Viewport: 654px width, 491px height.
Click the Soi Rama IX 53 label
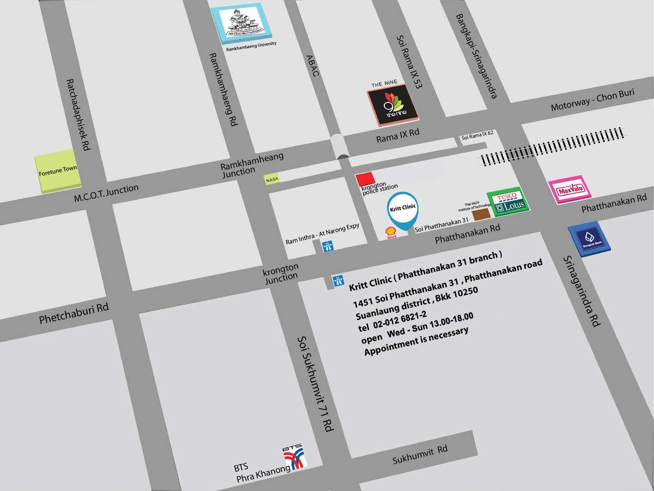coord(410,62)
